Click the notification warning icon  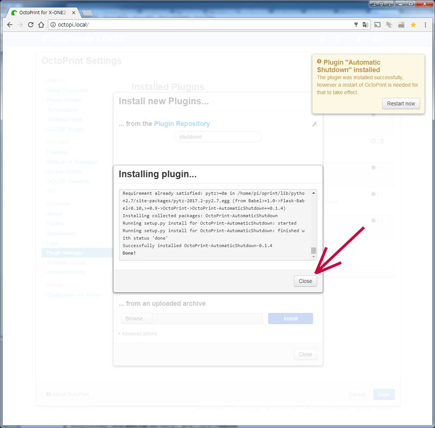319,61
